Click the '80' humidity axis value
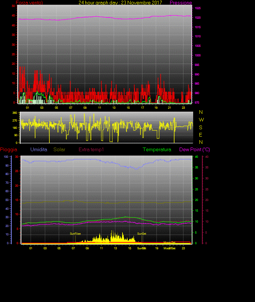255x302 pixels. 7,174
